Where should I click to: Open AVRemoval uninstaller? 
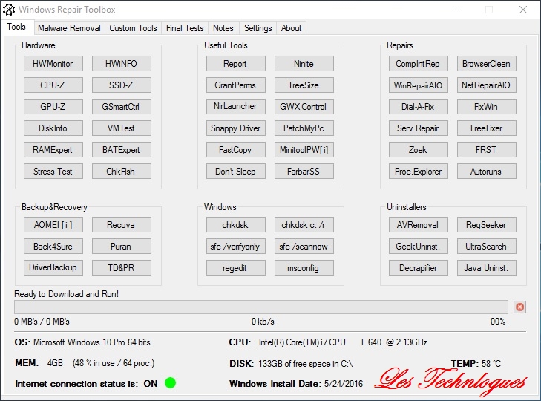coord(418,225)
